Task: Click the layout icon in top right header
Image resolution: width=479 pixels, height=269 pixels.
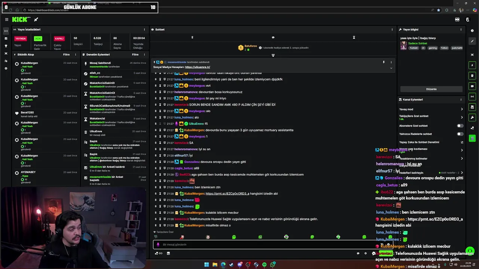Action: 457,19
